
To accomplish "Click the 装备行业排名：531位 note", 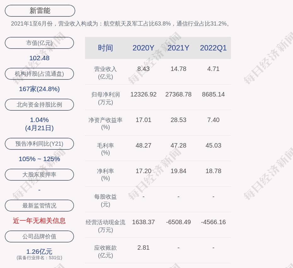I will coord(39,258).
